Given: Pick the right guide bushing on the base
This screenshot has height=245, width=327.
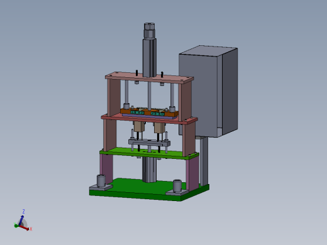Looking at the screenshot, I should click(x=177, y=186).
